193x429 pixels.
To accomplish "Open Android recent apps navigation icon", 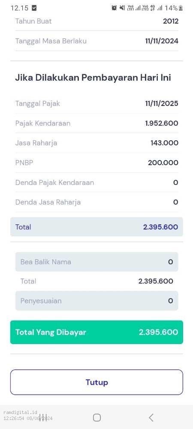I will (x=43, y=417).
